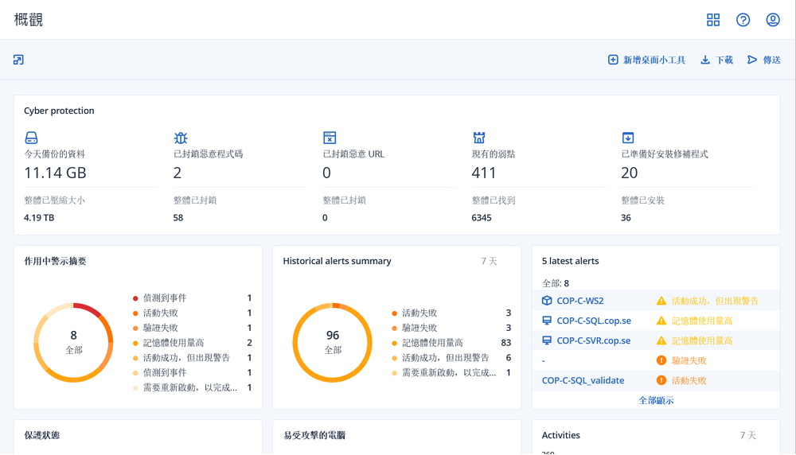Open the user account icon

[x=773, y=20]
